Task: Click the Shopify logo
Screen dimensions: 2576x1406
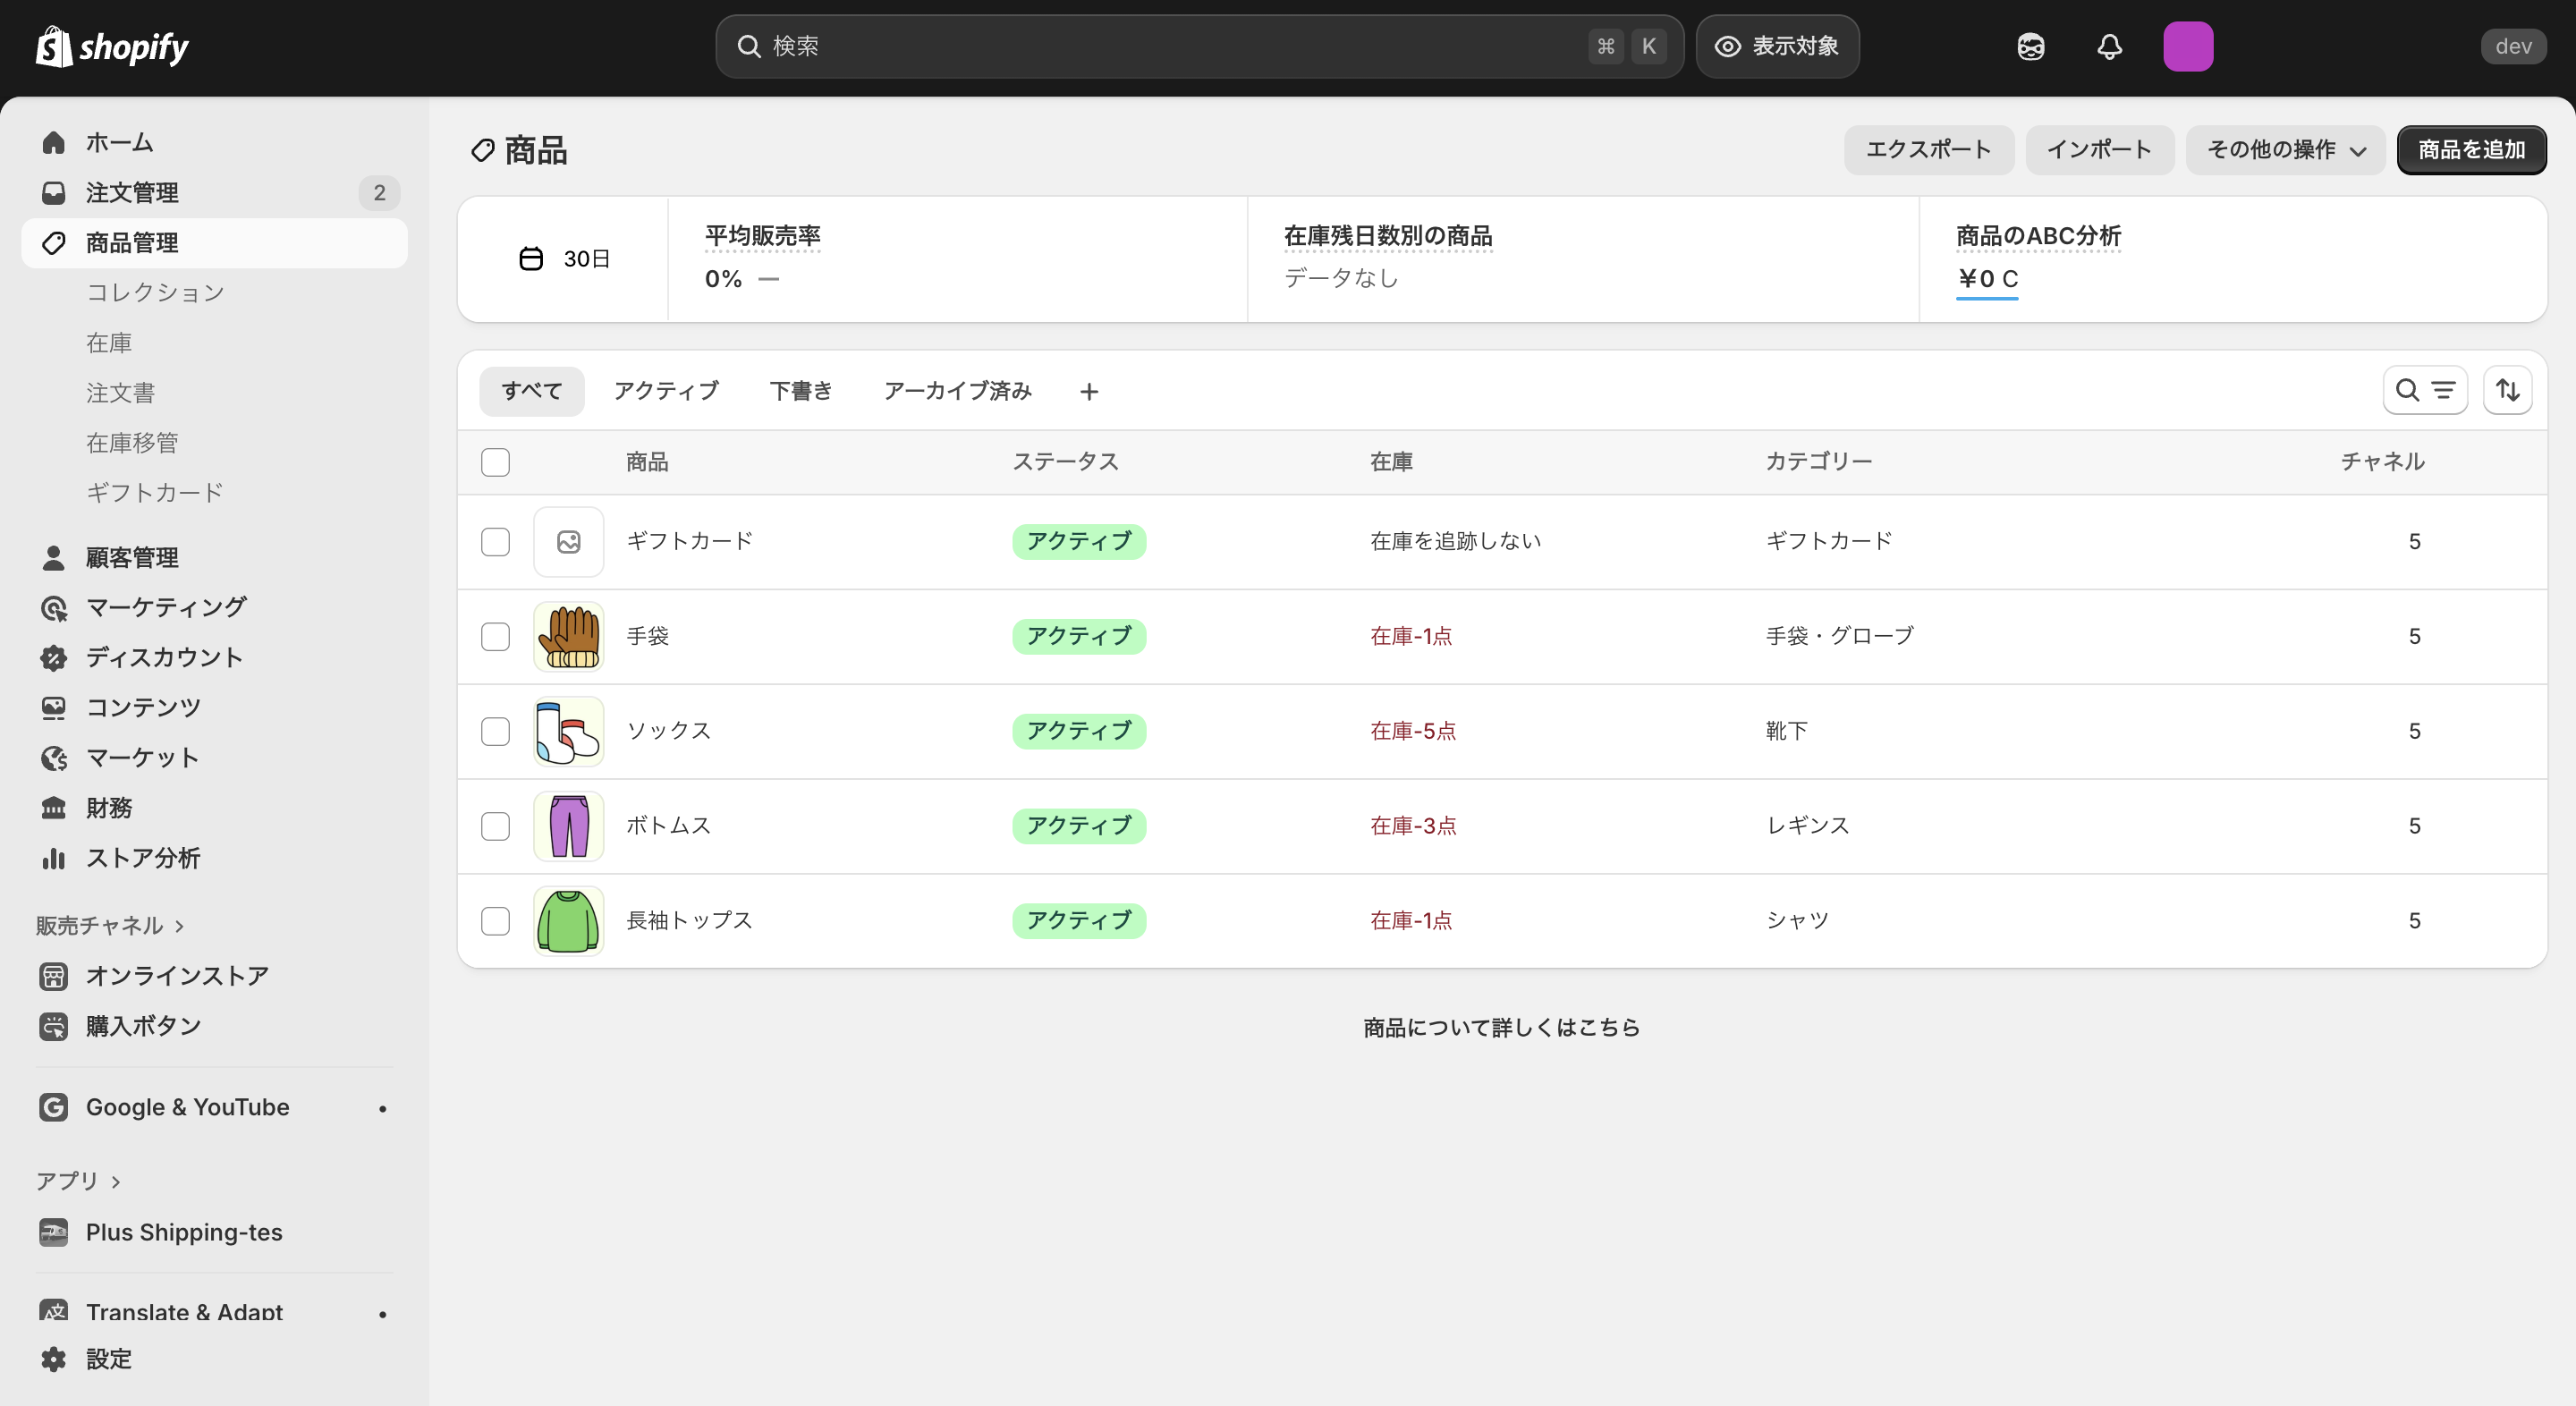Action: (x=112, y=46)
